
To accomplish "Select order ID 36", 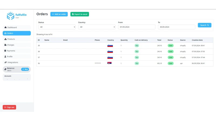I will [39, 63].
